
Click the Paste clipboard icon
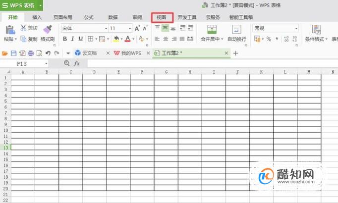[10, 30]
